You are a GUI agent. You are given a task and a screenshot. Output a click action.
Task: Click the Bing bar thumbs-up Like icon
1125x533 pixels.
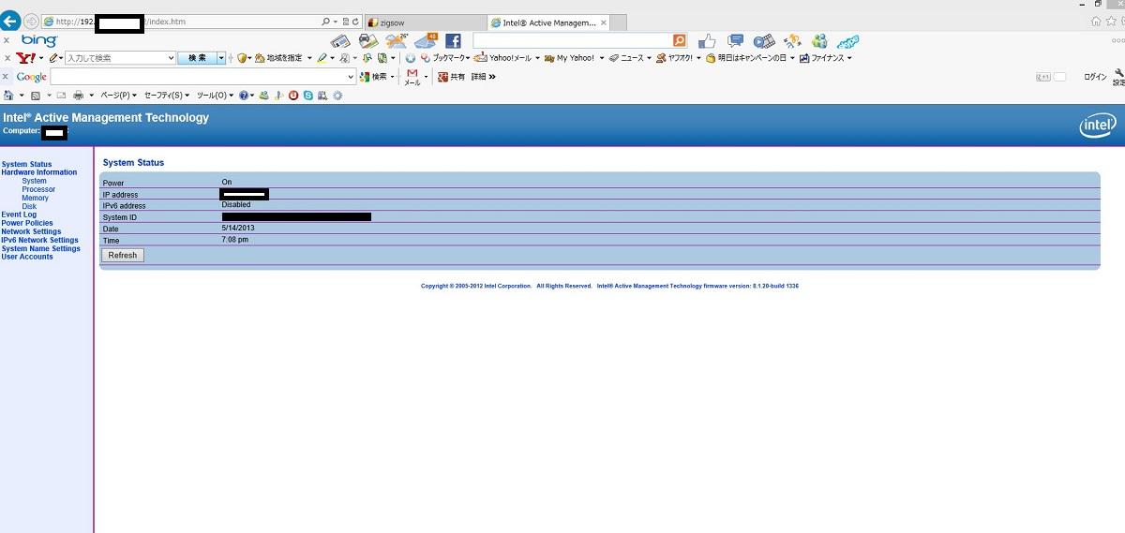(708, 40)
